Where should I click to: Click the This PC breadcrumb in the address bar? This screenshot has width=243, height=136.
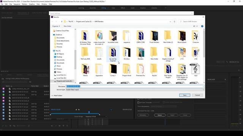point(71,22)
